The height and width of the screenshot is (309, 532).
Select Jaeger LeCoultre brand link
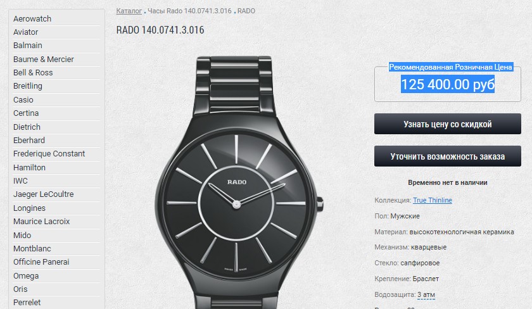[44, 194]
